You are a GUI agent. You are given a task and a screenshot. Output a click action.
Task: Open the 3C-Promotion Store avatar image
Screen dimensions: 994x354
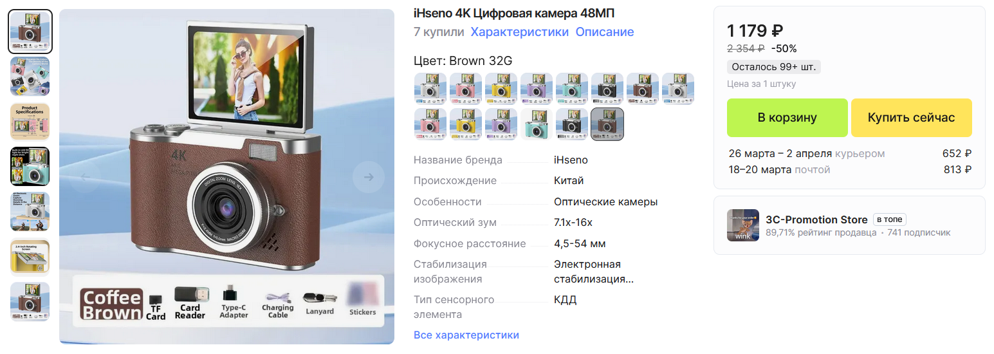point(743,225)
